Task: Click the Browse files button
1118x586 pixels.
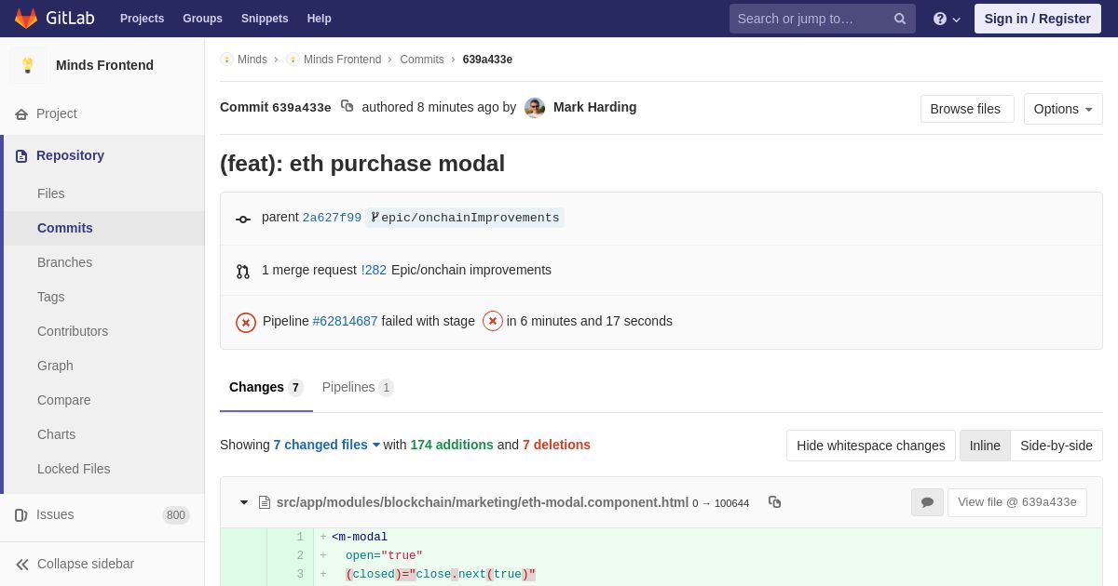Action: (x=967, y=109)
